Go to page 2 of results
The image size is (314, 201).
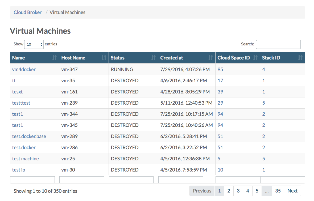point(229,191)
